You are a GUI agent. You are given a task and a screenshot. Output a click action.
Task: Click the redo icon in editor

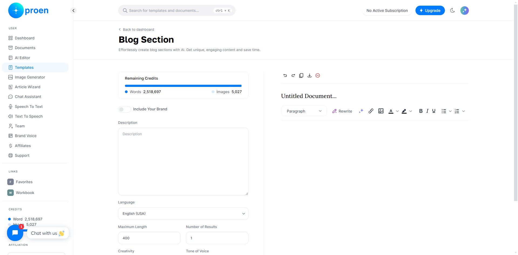293,76
